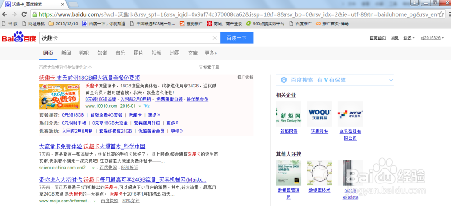Screen dimensions: 451x206
Task: Click the search input field containing 沃趣卡
Action: point(126,38)
